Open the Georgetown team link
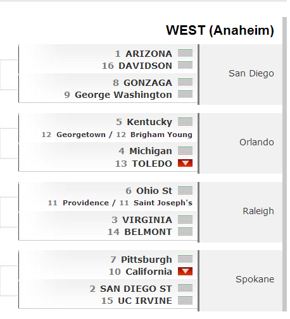The width and height of the screenshot is (290, 319). 81,135
